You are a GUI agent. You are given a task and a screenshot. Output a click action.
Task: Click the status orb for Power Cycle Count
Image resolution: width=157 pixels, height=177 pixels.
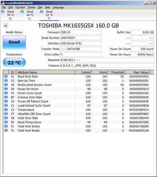click(6, 93)
